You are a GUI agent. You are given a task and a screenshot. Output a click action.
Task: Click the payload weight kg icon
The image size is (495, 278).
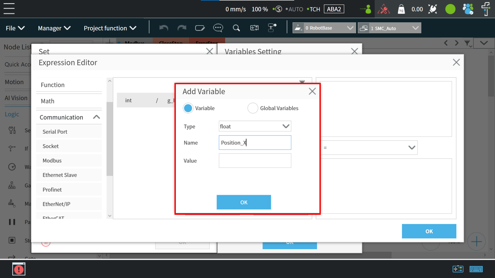401,9
